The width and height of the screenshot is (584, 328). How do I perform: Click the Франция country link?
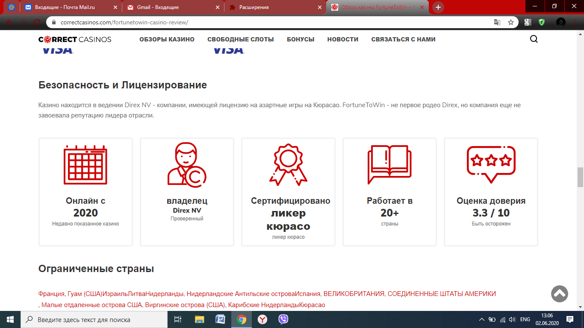point(51,294)
